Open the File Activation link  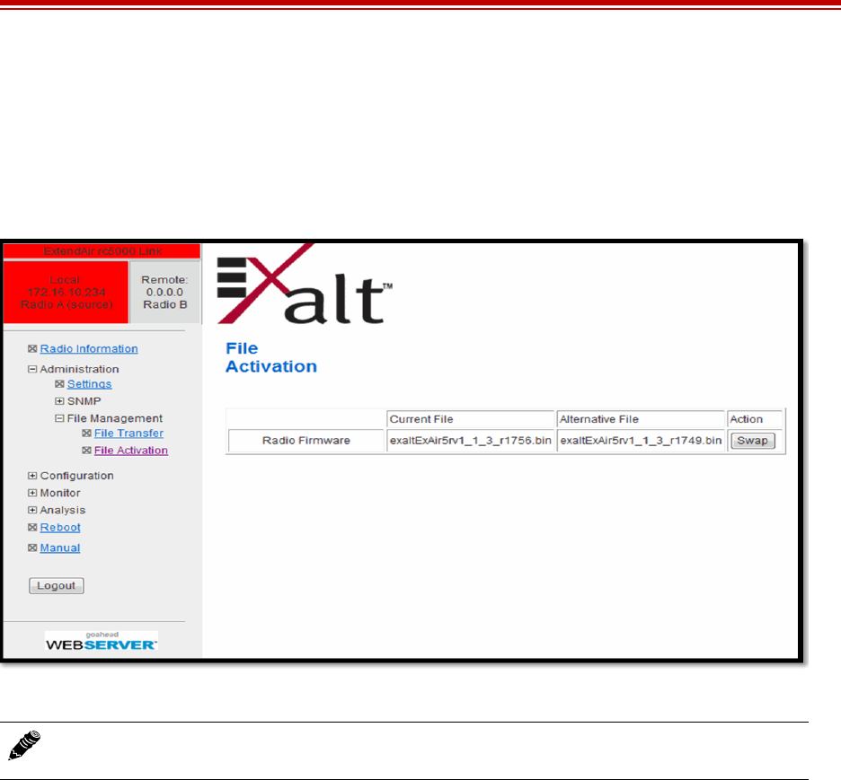click(x=131, y=451)
